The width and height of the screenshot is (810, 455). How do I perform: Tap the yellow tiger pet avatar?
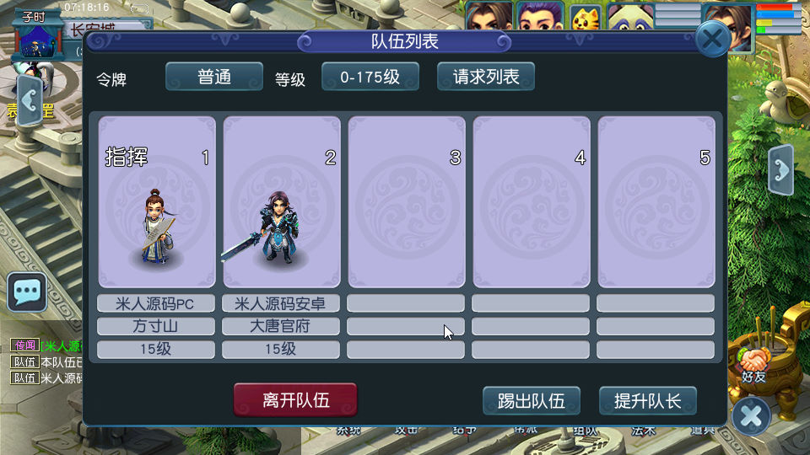click(x=585, y=16)
